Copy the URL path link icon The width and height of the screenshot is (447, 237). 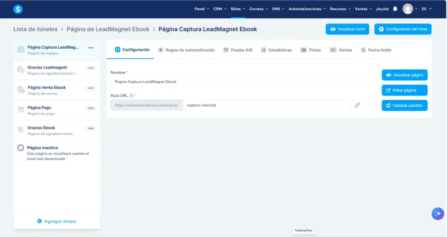pos(357,105)
